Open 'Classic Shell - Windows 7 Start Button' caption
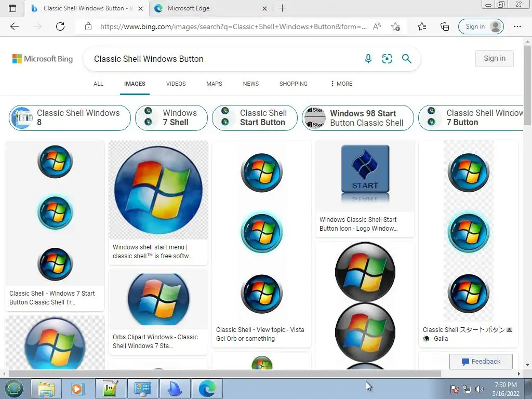The image size is (532, 399). 52,298
